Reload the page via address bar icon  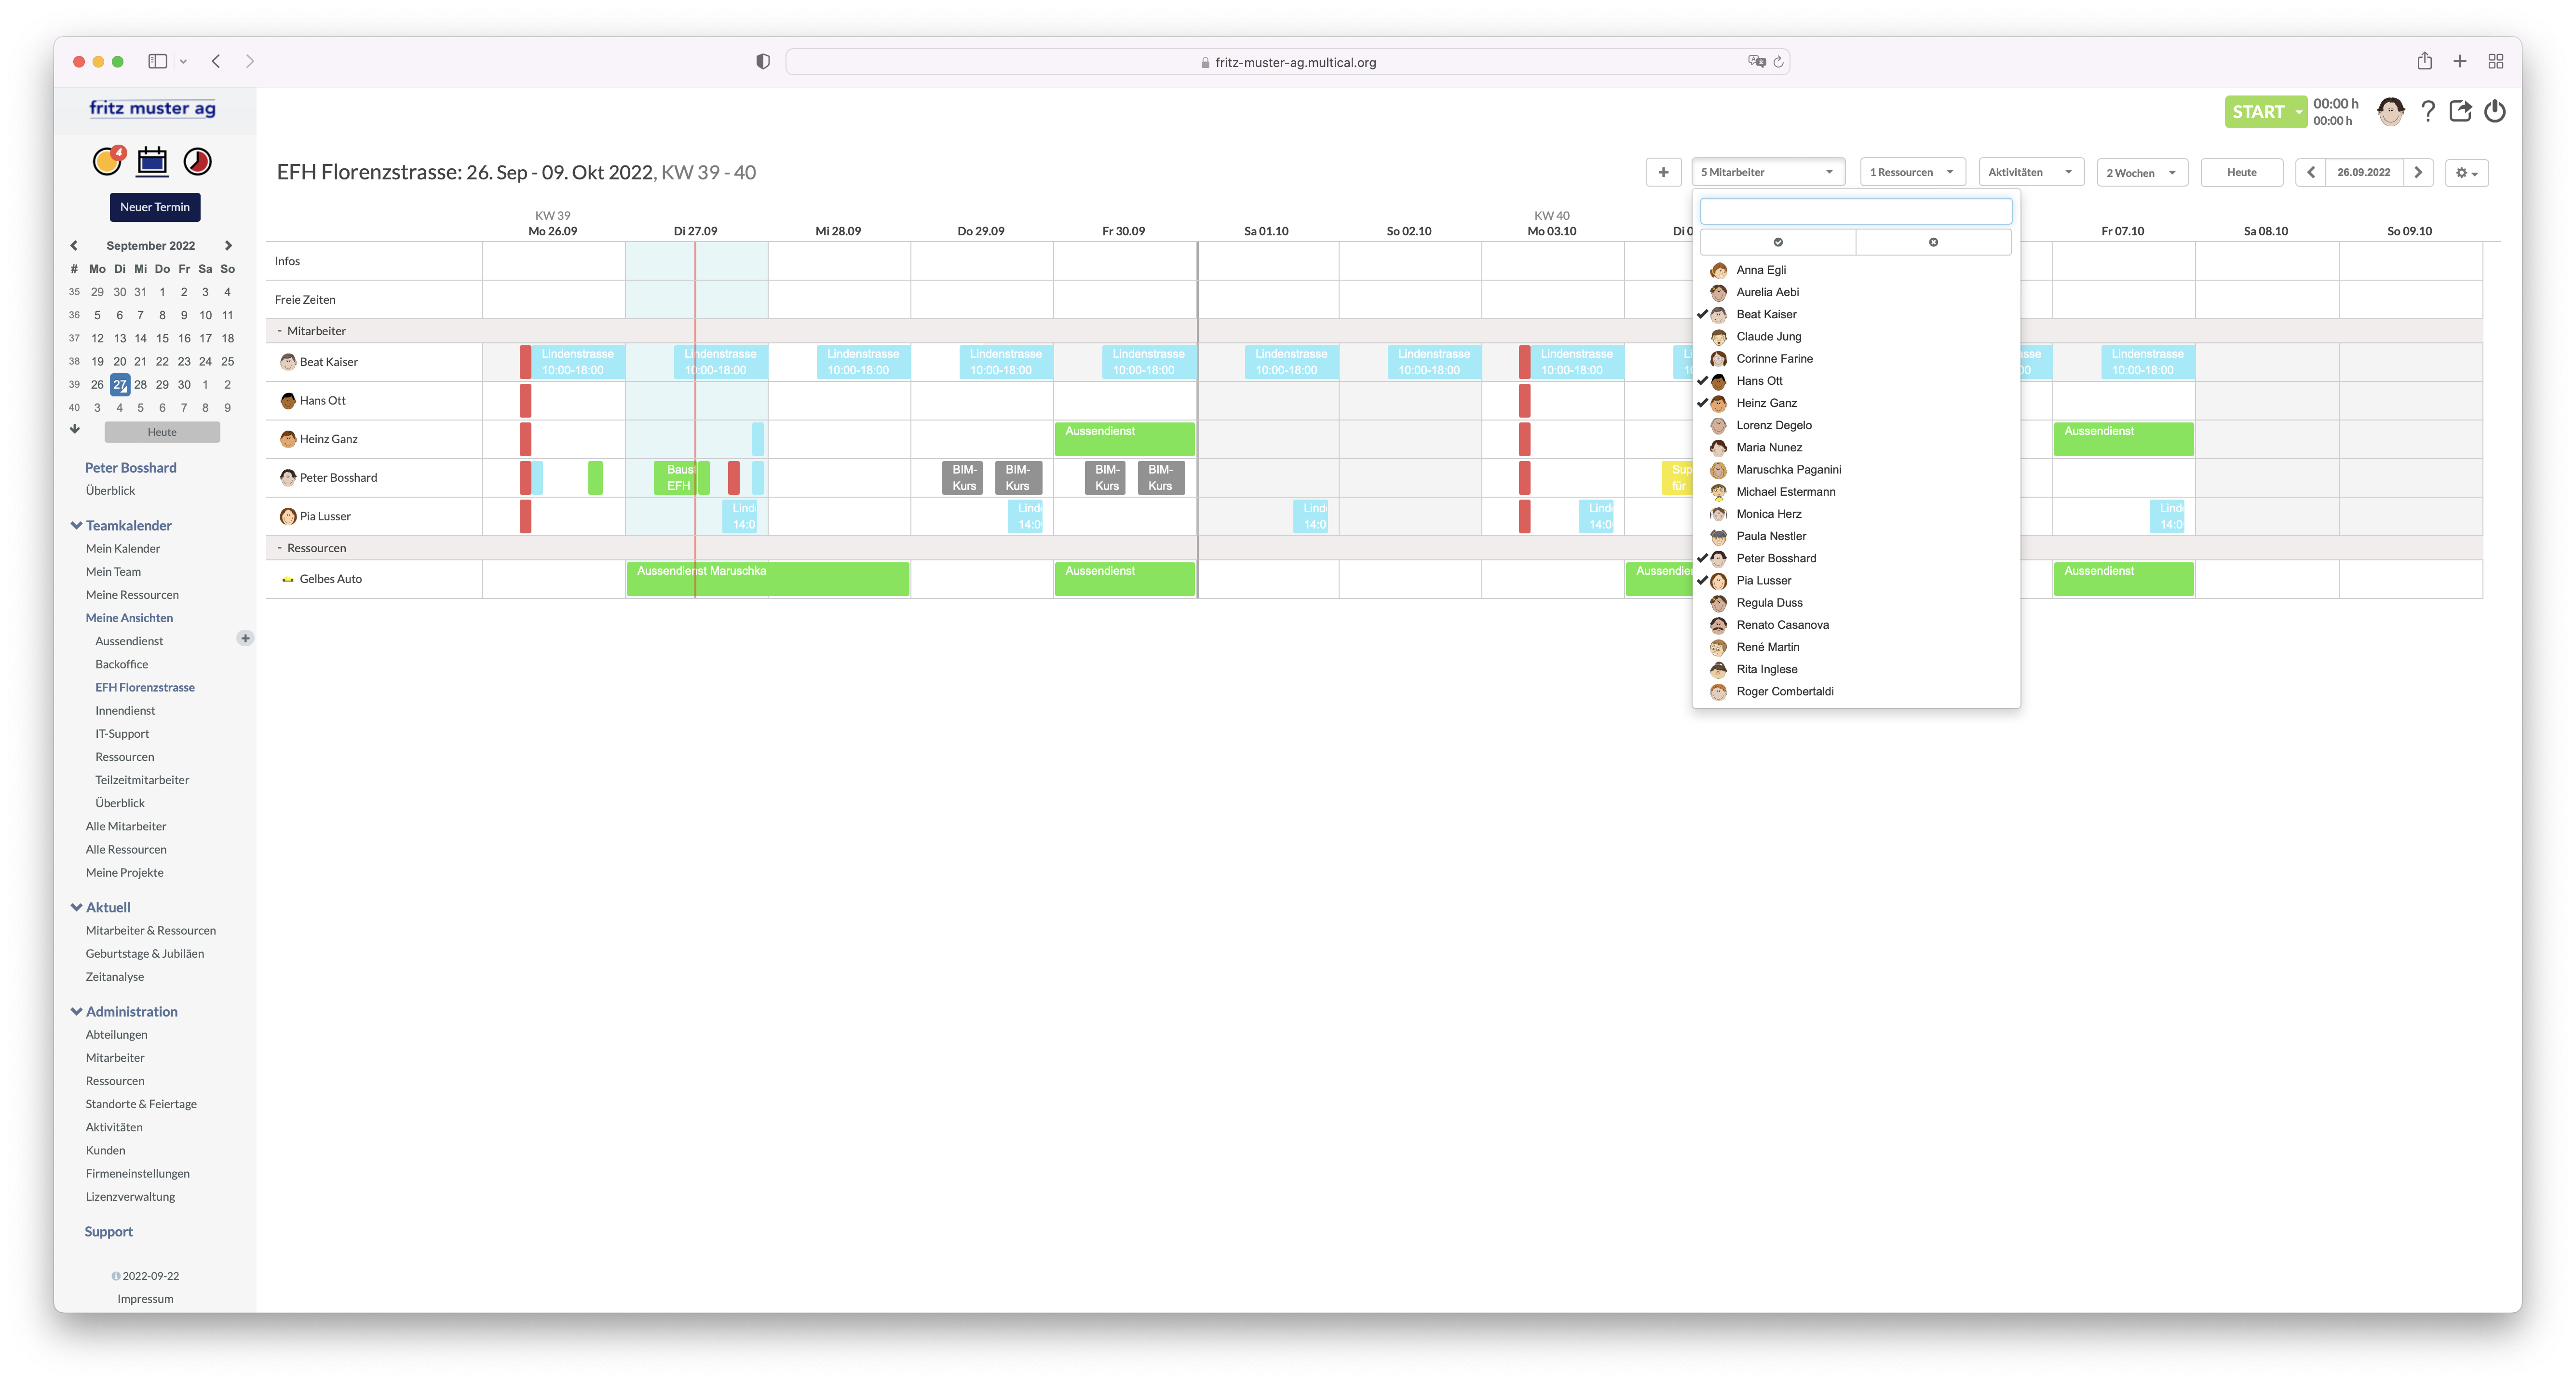click(1778, 62)
